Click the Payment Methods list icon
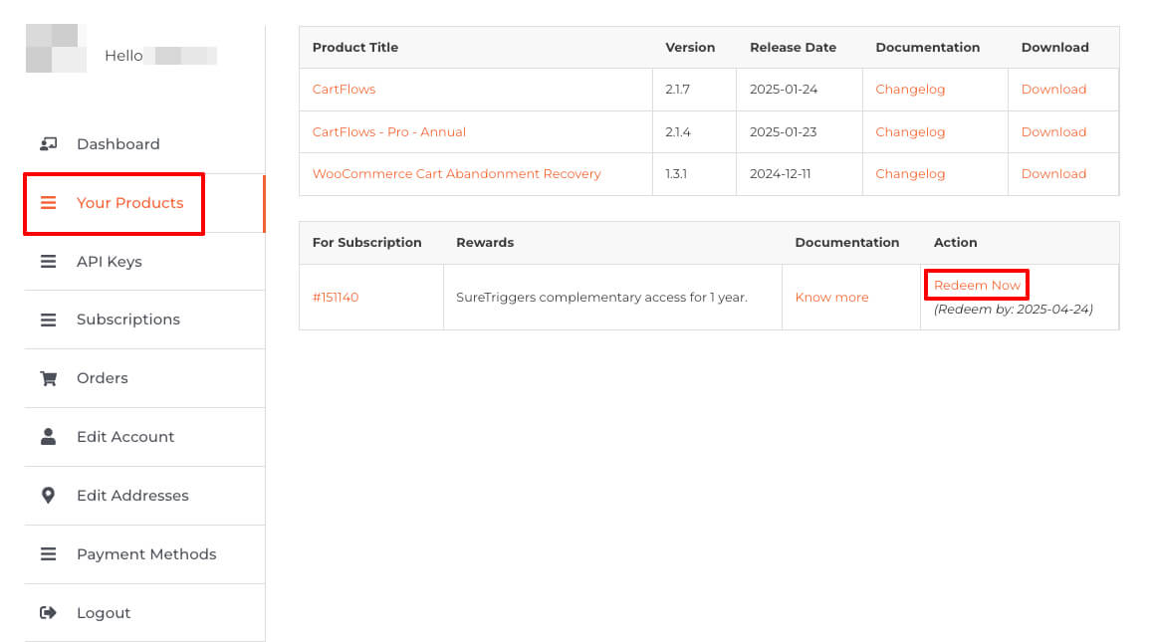The image size is (1152, 642). [49, 553]
